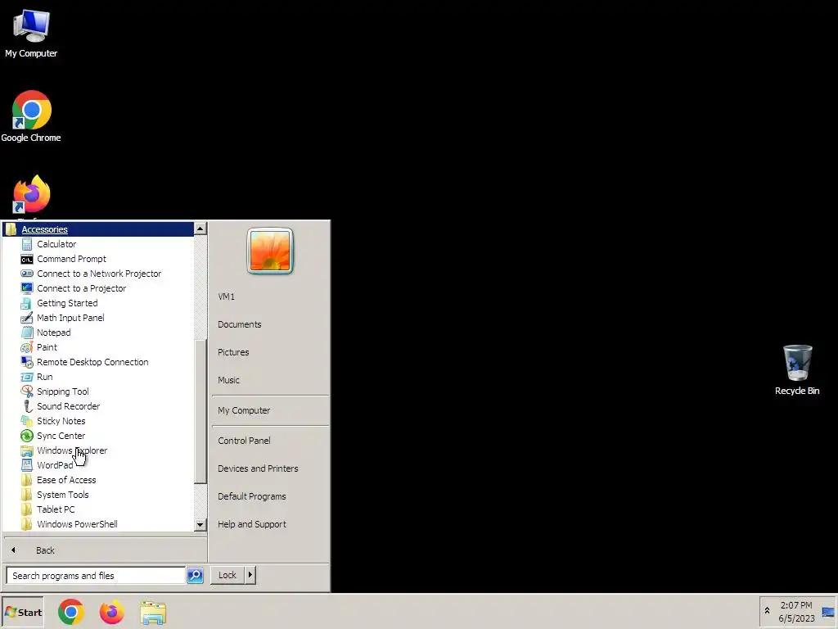Click the user account picture
The width and height of the screenshot is (838, 629).
pos(270,251)
